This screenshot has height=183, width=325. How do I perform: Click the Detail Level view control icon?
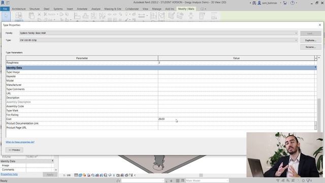76,175
